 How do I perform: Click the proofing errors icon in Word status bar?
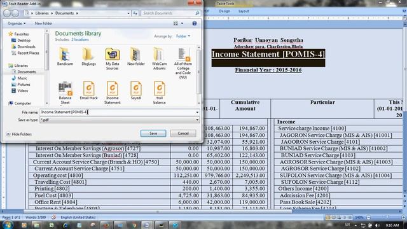click(x=53, y=217)
